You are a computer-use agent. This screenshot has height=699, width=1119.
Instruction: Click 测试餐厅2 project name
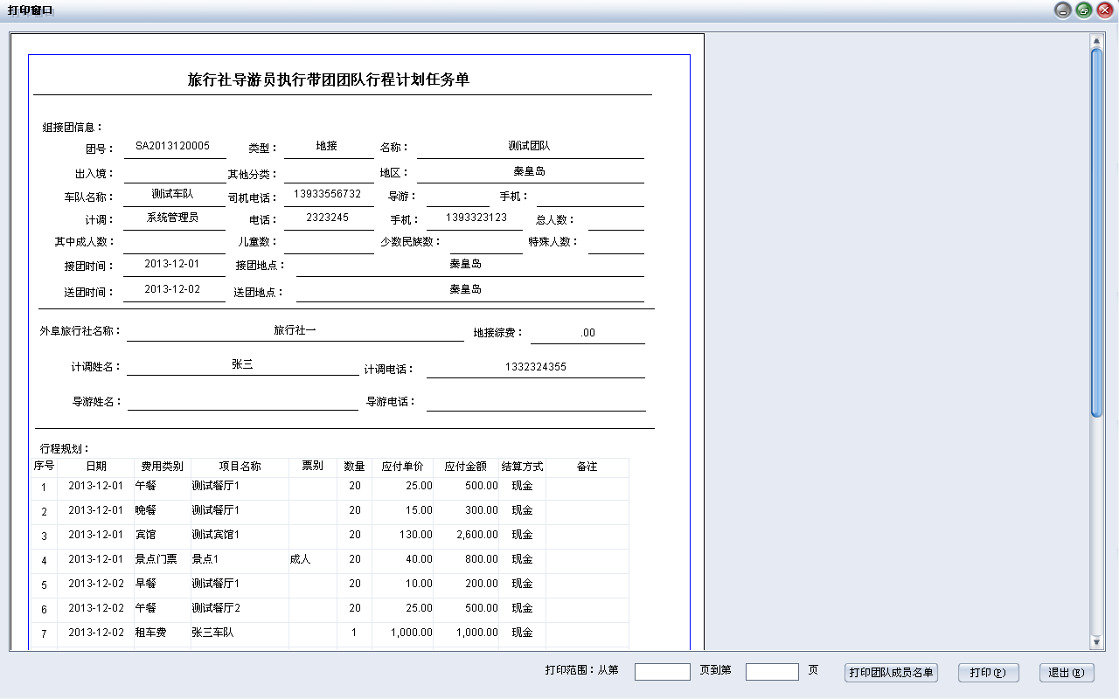[215, 608]
